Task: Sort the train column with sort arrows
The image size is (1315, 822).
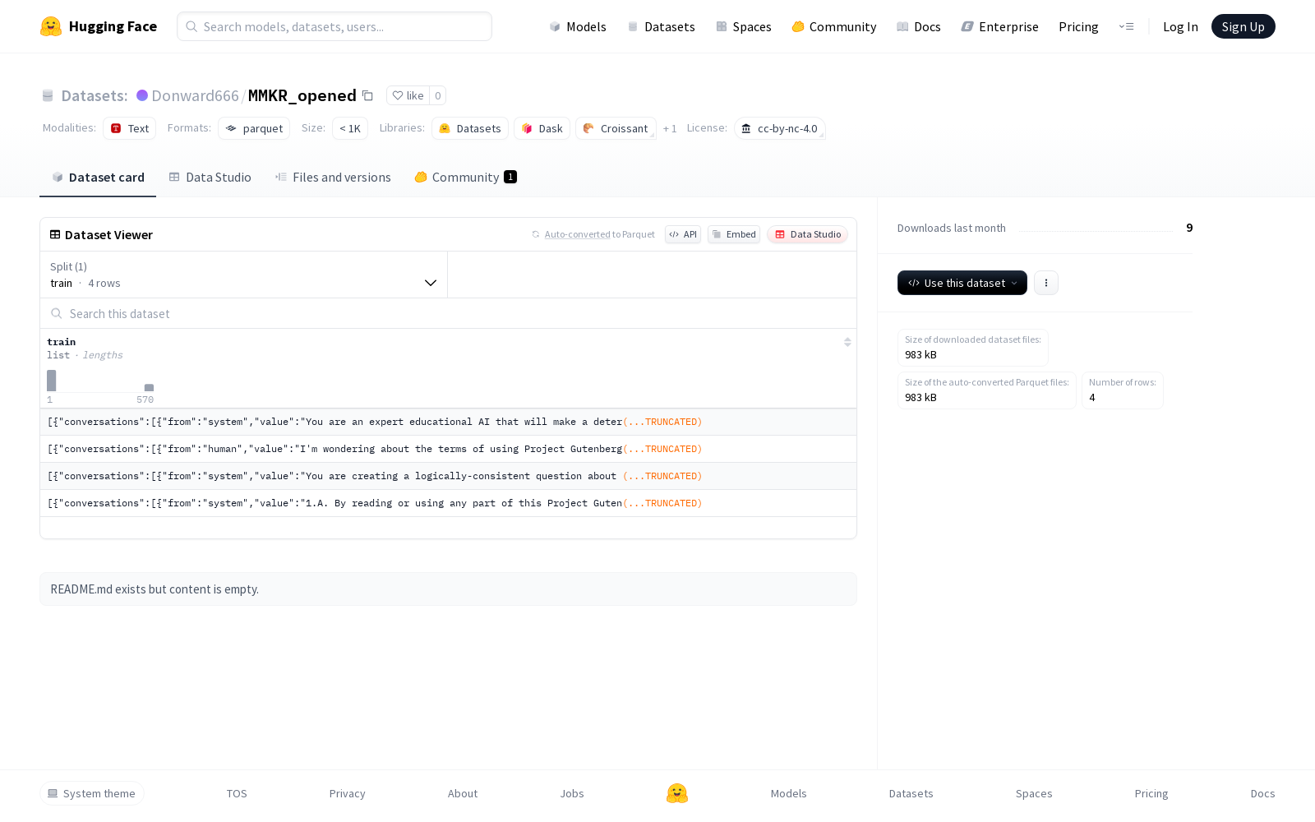Action: click(847, 342)
